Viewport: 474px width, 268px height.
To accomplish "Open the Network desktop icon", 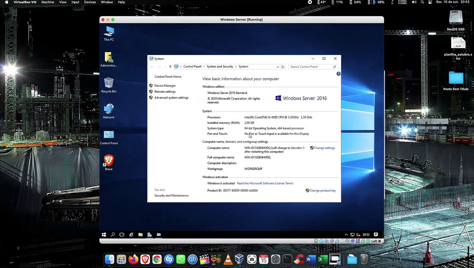I will point(109,111).
